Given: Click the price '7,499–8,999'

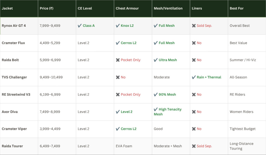Looking at the screenshot, I should coord(50,112).
